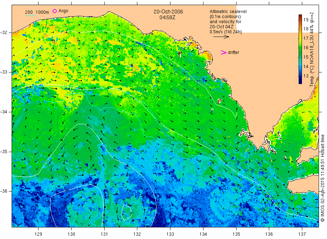The image size is (327, 239).
Task: Click the 130 longitude axis label
Action: (71, 234)
